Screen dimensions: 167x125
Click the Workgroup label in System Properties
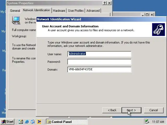coord(19,36)
